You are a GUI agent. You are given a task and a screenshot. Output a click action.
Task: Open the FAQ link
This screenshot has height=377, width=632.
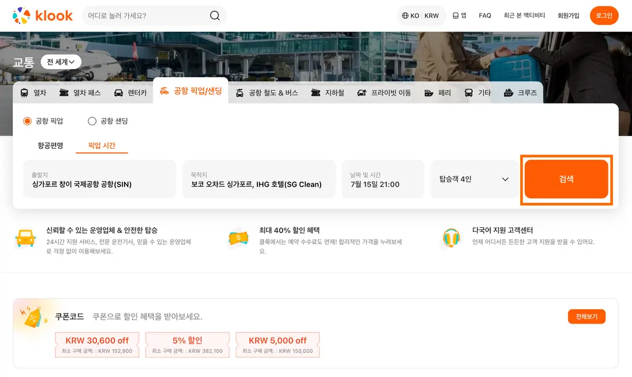(x=485, y=16)
